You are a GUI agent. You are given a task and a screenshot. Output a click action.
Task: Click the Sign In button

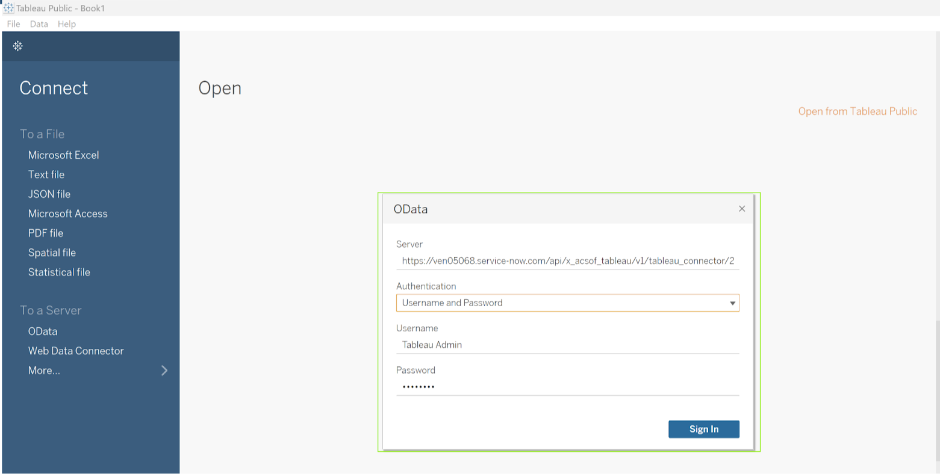(x=703, y=429)
